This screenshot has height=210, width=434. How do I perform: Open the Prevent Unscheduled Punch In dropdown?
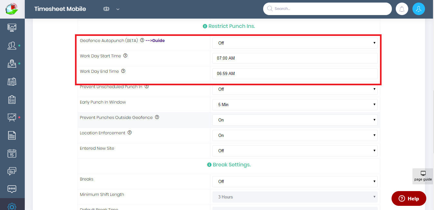click(x=295, y=89)
